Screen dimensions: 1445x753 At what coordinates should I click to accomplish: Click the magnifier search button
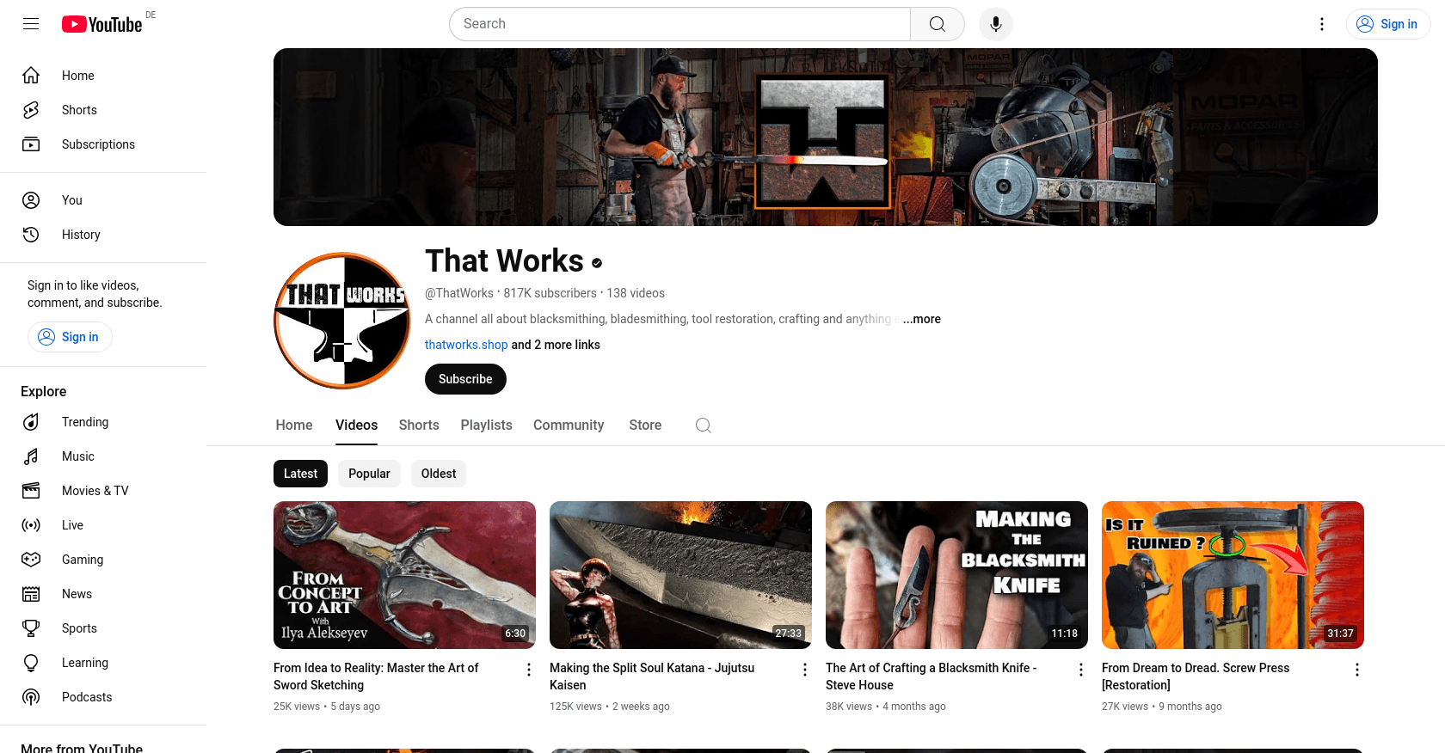click(938, 24)
